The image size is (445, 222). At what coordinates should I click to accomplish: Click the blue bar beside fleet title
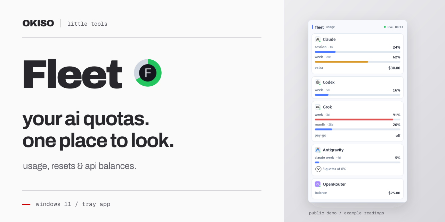[313, 27]
